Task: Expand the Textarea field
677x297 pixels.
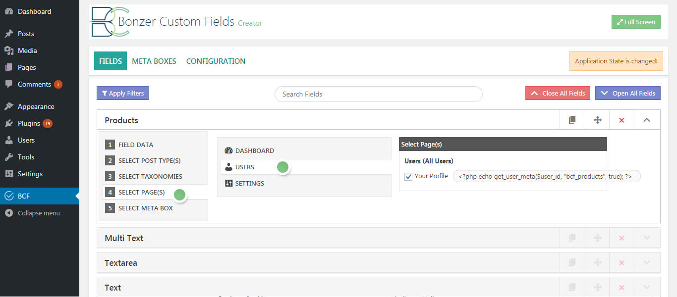Action: pyautogui.click(x=647, y=262)
